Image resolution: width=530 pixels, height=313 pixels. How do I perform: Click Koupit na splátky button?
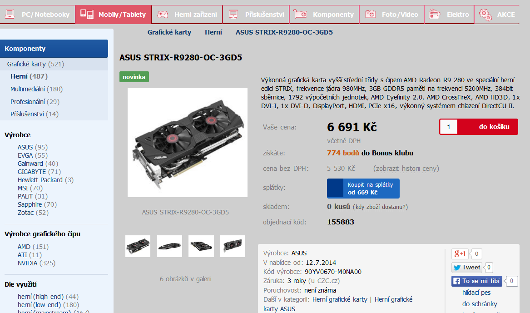(363, 188)
